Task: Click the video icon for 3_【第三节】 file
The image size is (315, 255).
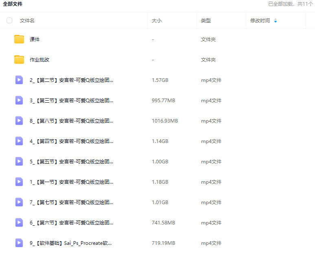Action: (x=19, y=101)
